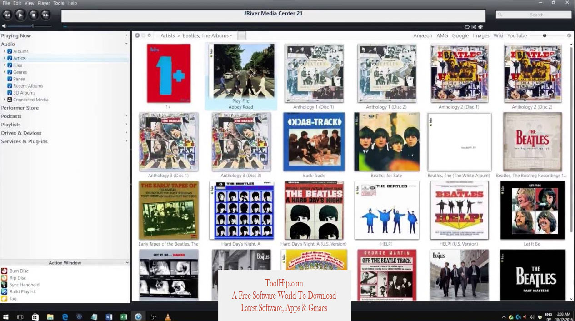Viewport: 575px width, 321px height.
Task: Expand the Podcasts section arrow
Action: [x=126, y=116]
